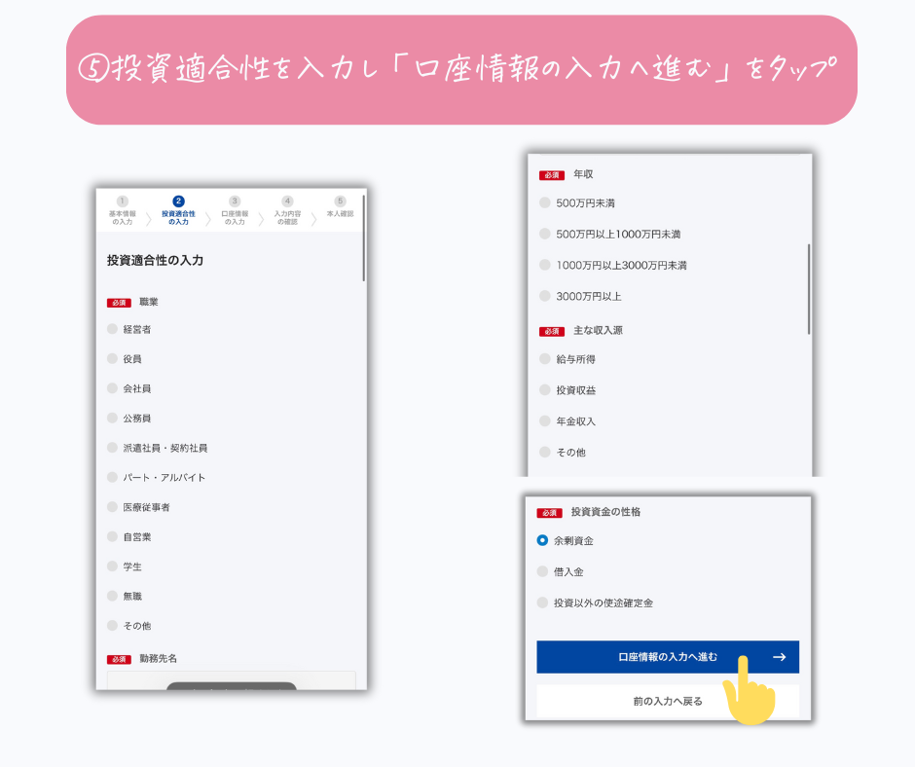Choose 給与所得 as main income source
Viewport: 915px width, 767px height.
(x=545, y=359)
